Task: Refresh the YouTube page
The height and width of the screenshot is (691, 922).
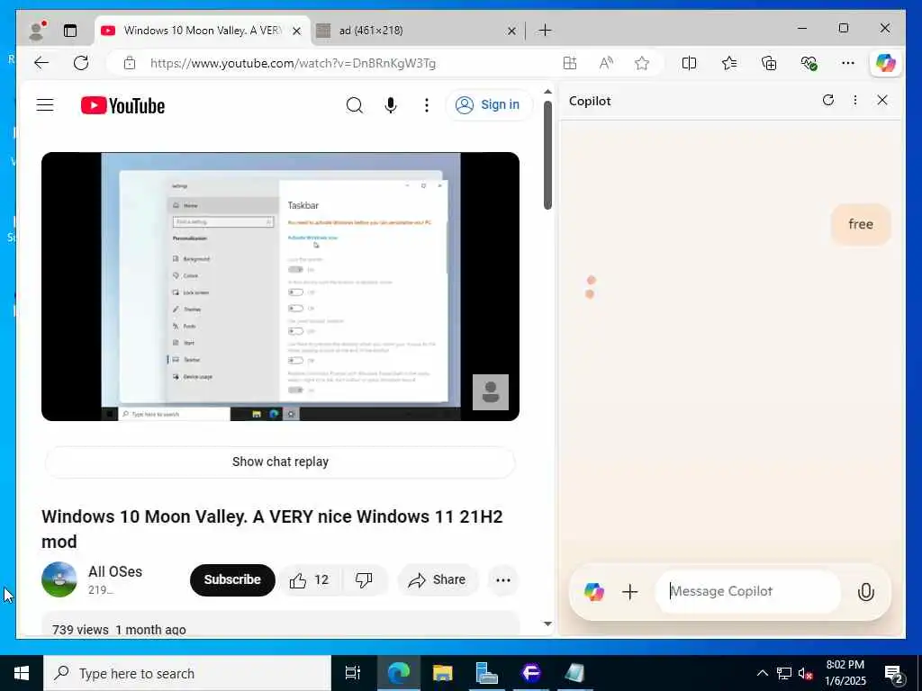Action: (81, 63)
